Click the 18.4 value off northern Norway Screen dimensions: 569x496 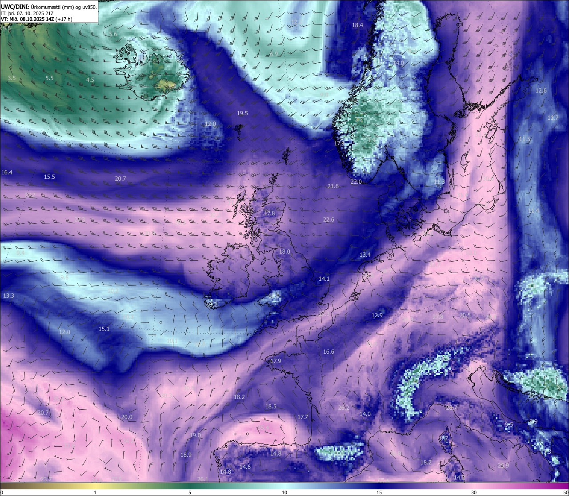point(357,25)
